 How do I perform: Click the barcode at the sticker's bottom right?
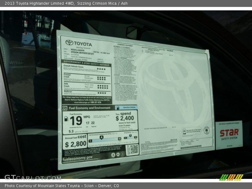191,147
